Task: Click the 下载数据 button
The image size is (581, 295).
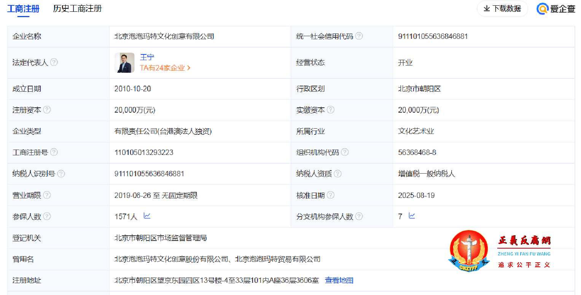Action: click(502, 8)
